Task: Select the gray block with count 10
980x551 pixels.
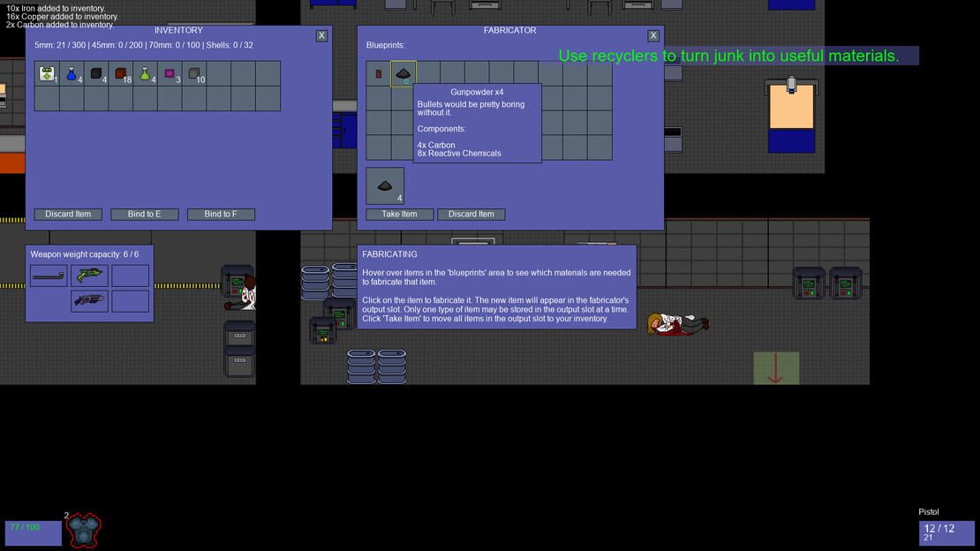Action: 194,74
